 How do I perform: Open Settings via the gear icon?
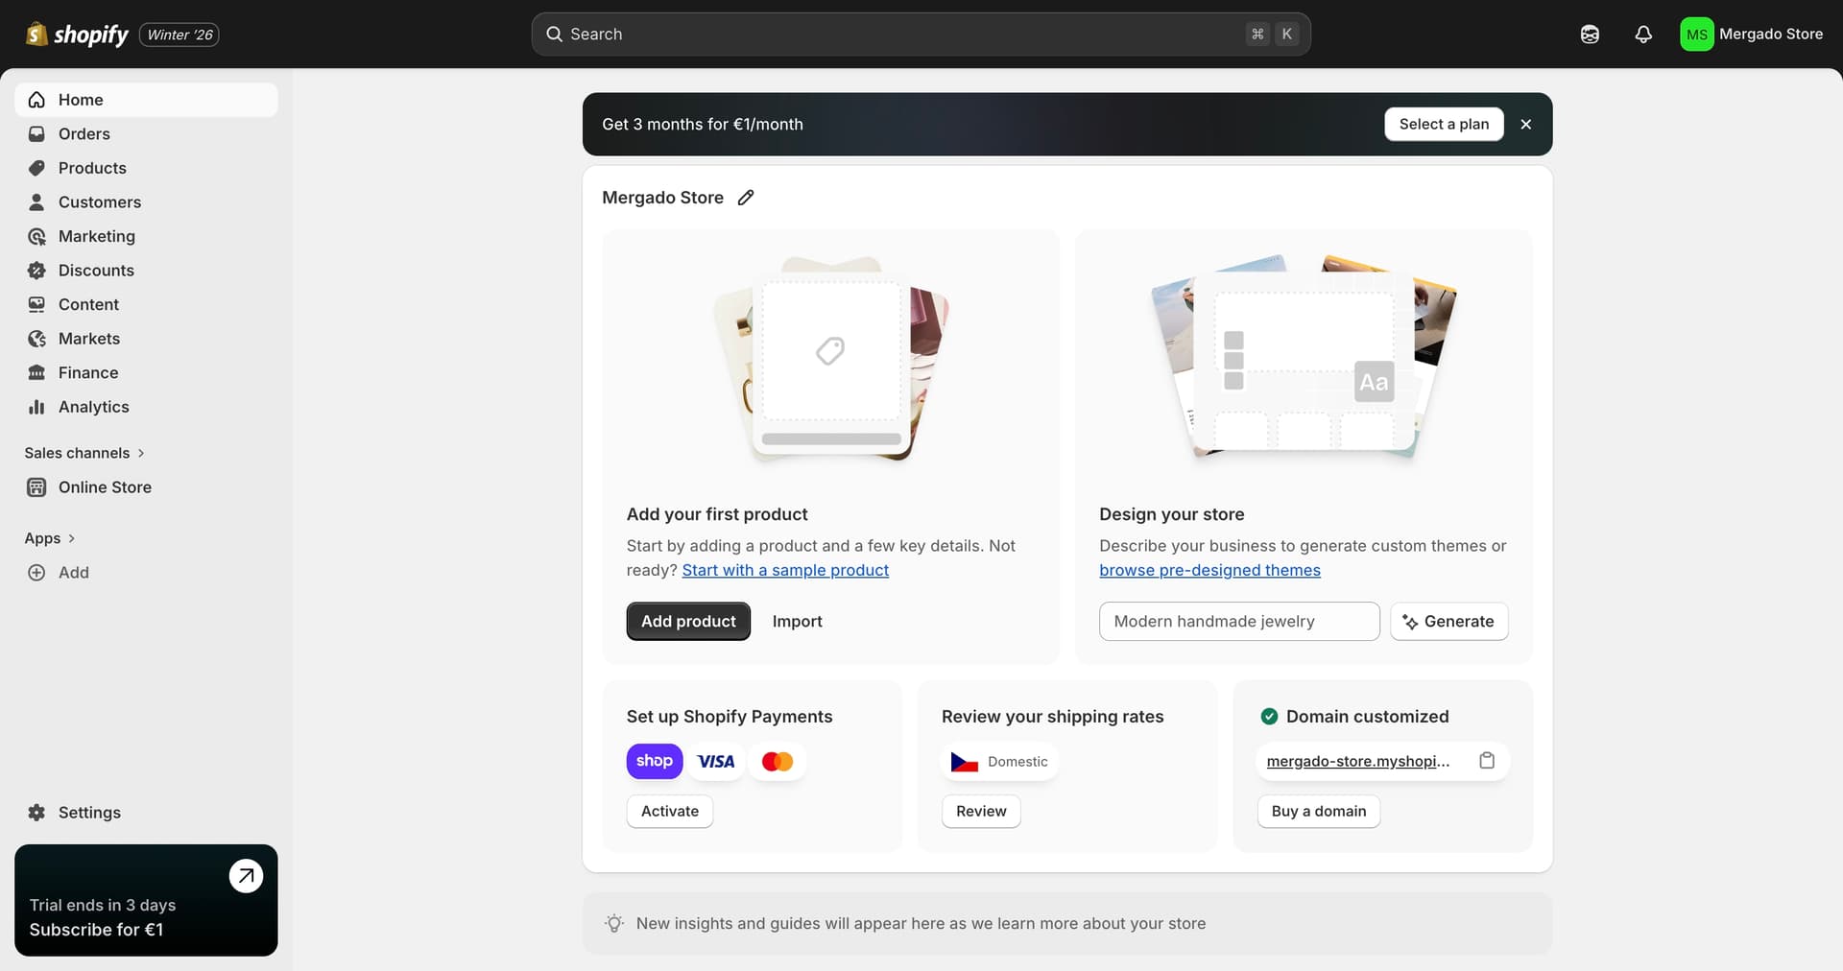pyautogui.click(x=36, y=813)
